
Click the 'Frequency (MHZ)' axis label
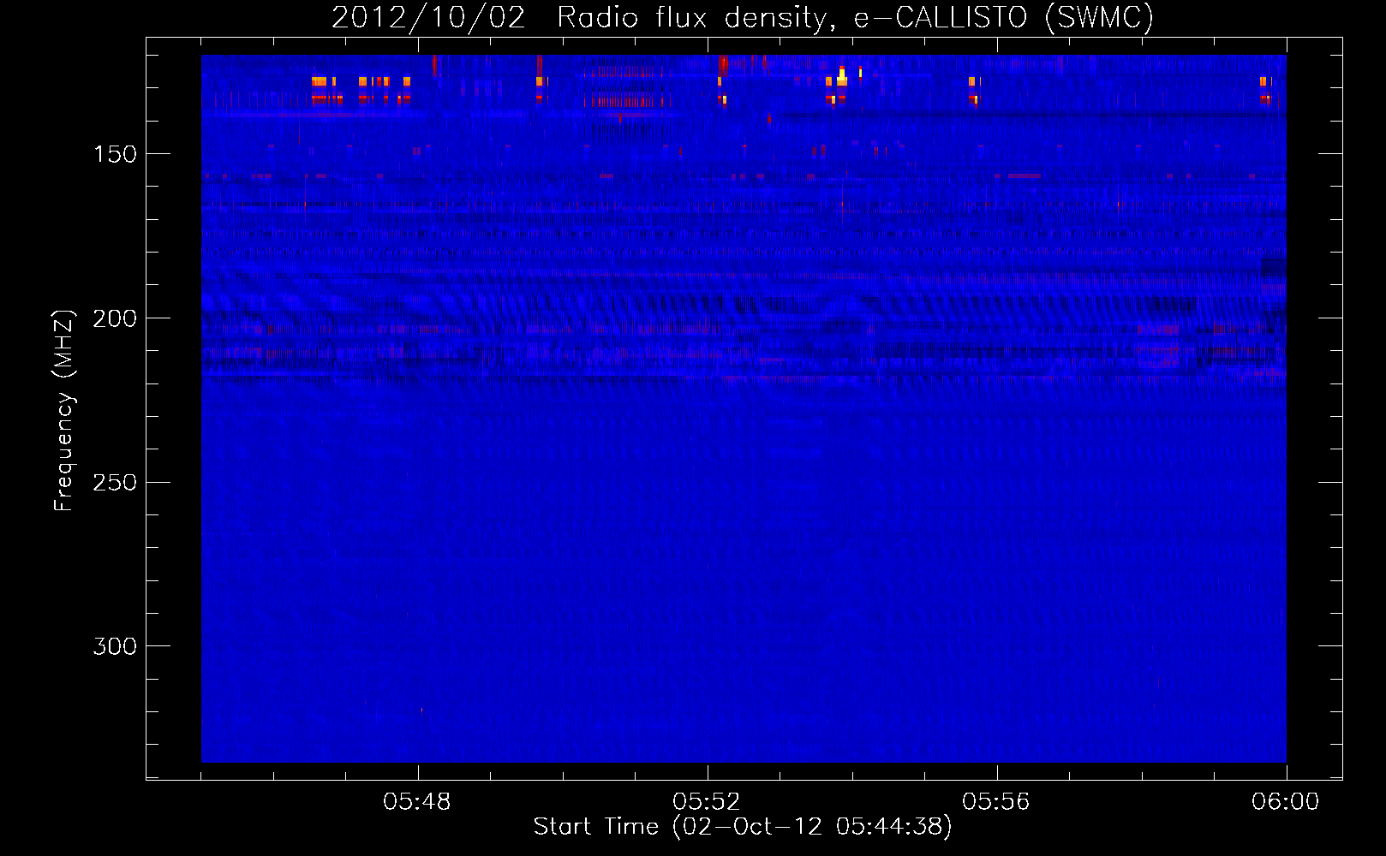[64, 411]
